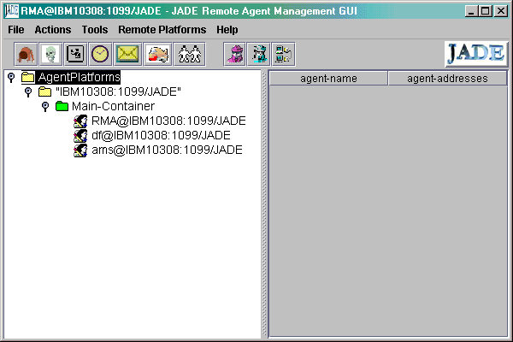Screen dimensions: 513x342
Task: Minimize the JADE window
Action: tap(471, 11)
